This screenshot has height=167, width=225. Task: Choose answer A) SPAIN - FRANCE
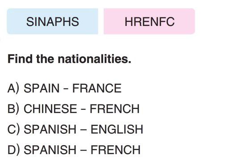coord(64,88)
